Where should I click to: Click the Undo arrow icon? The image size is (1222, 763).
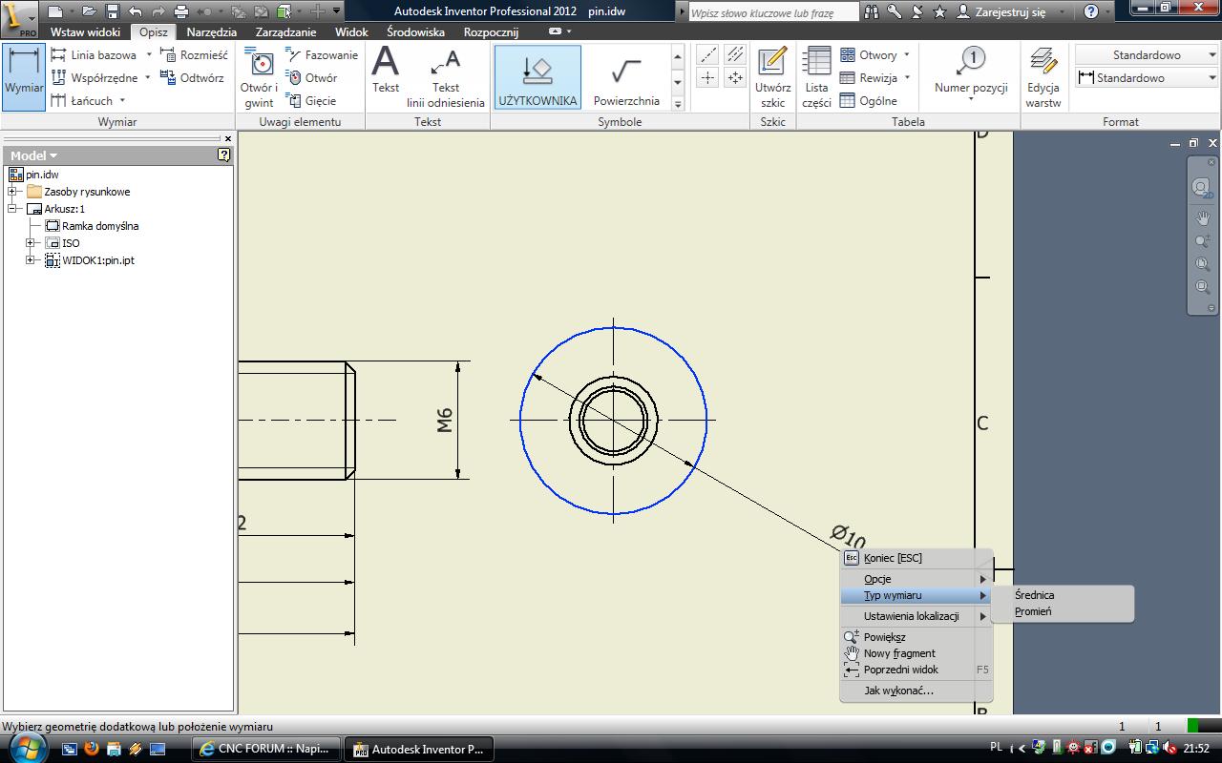click(x=135, y=11)
